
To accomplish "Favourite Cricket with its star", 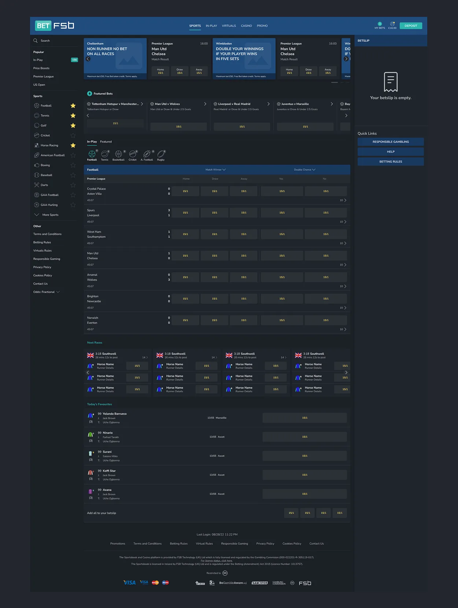I will (73, 136).
